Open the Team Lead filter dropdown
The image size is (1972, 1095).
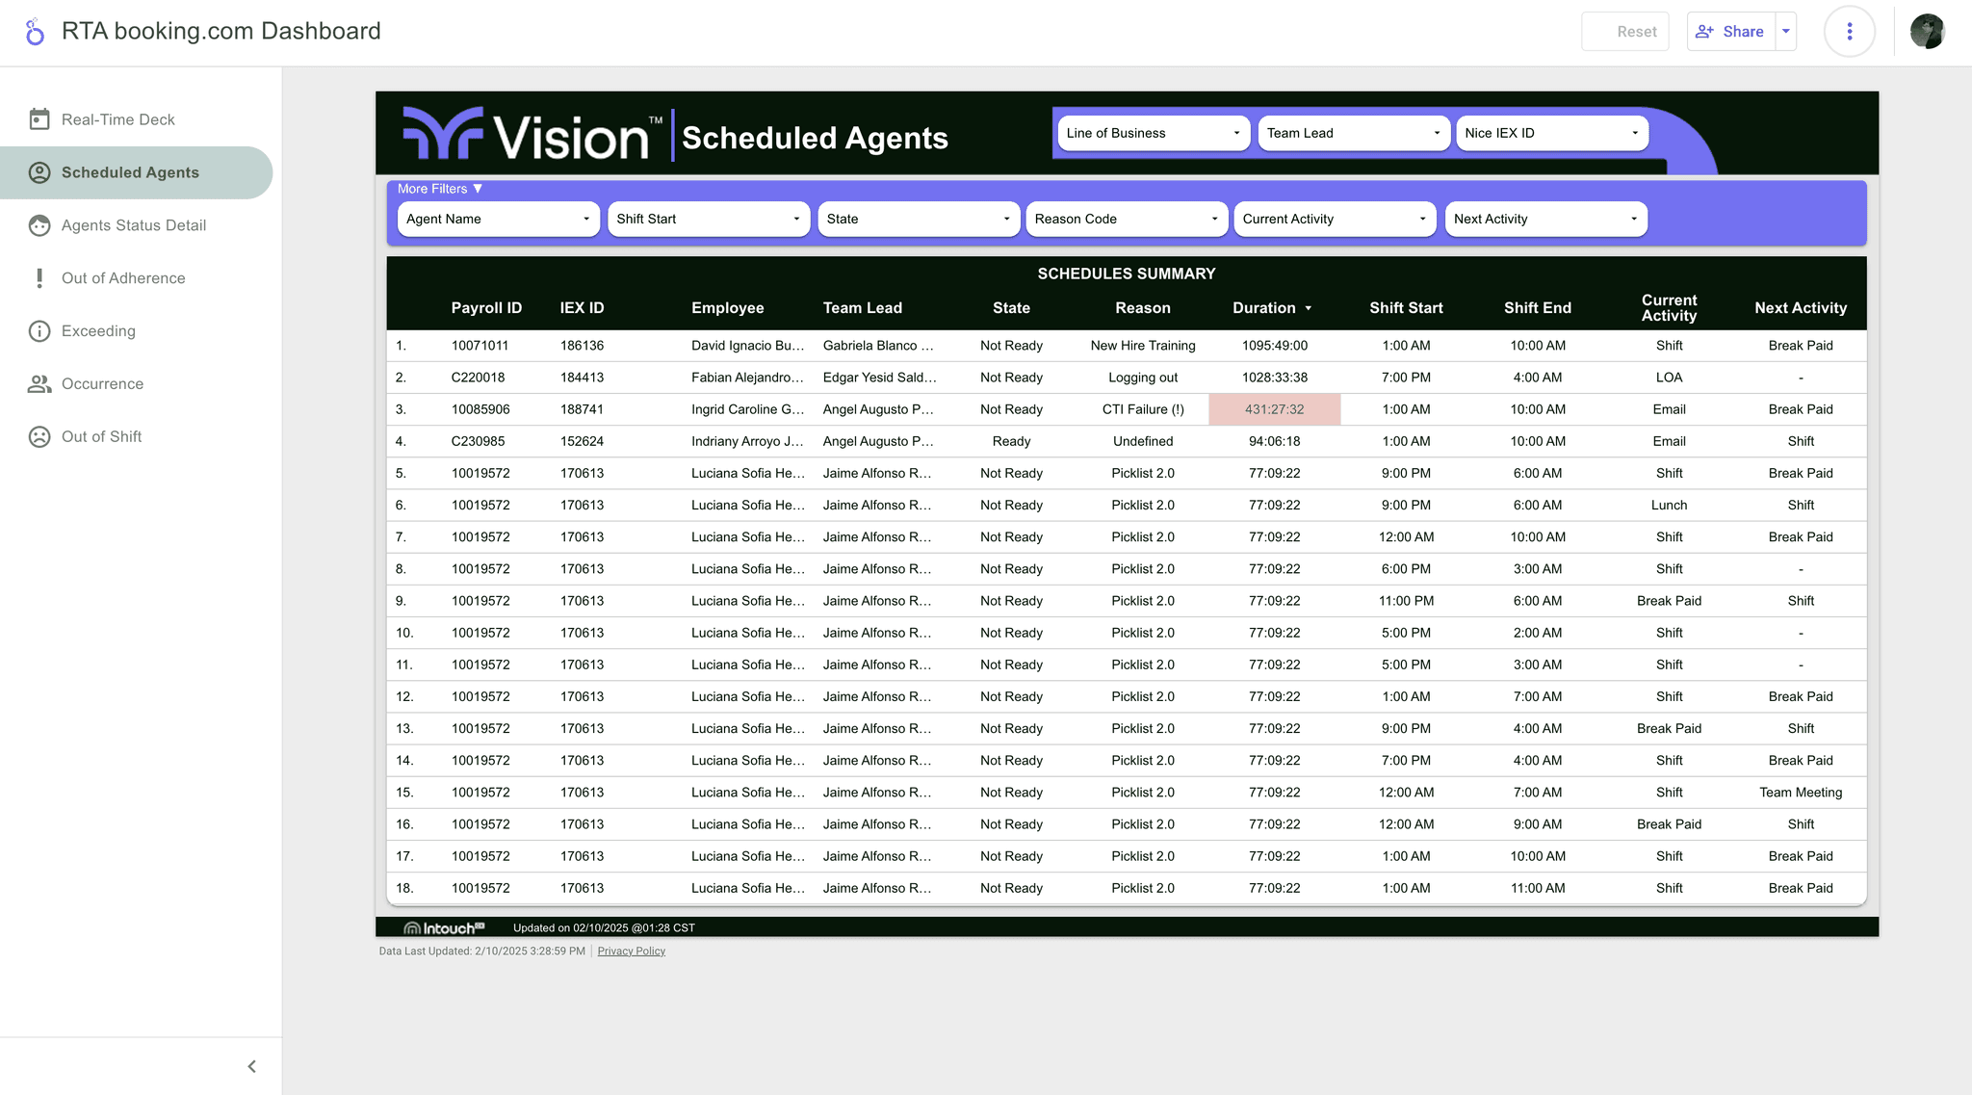[1353, 133]
